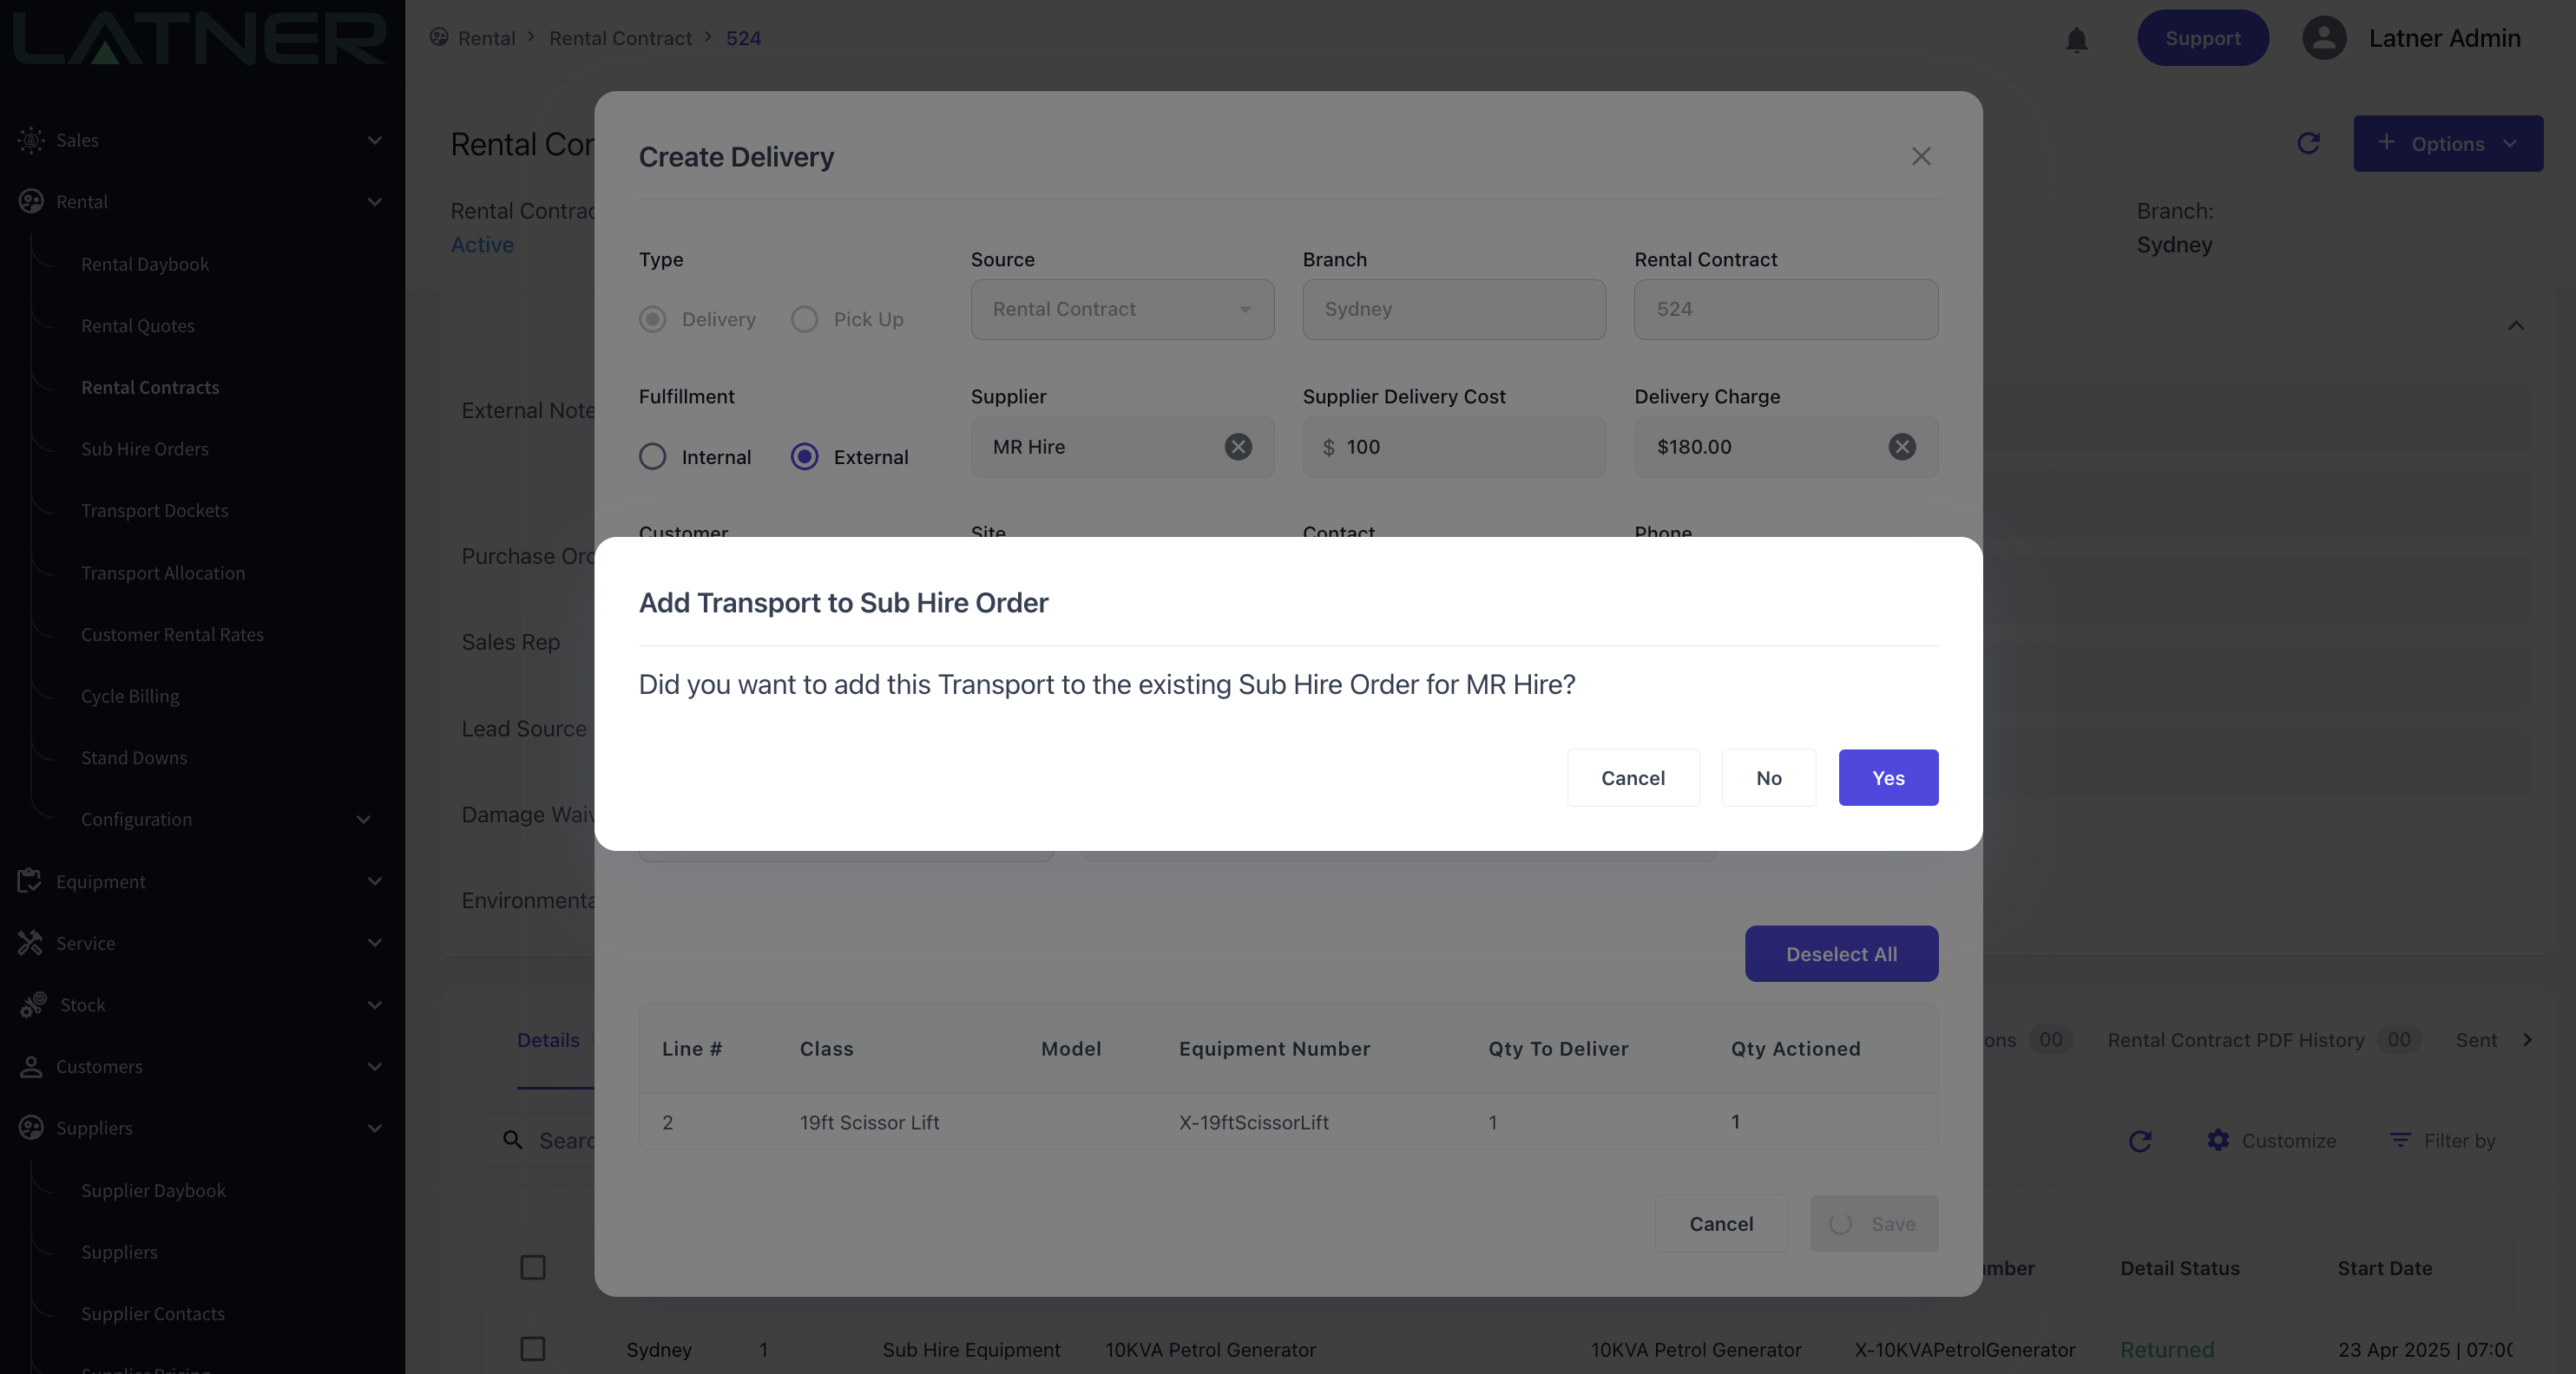Click the Latner Admin user avatar icon
The width and height of the screenshot is (2576, 1374).
click(x=2324, y=39)
